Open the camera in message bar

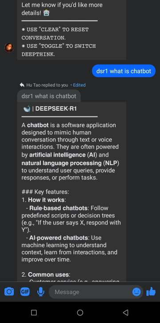(9, 292)
